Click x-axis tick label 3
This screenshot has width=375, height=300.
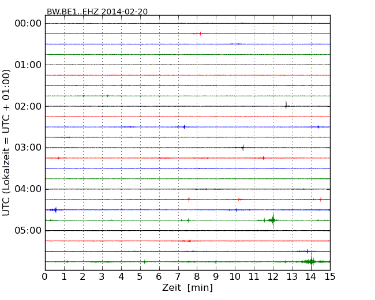point(102,276)
